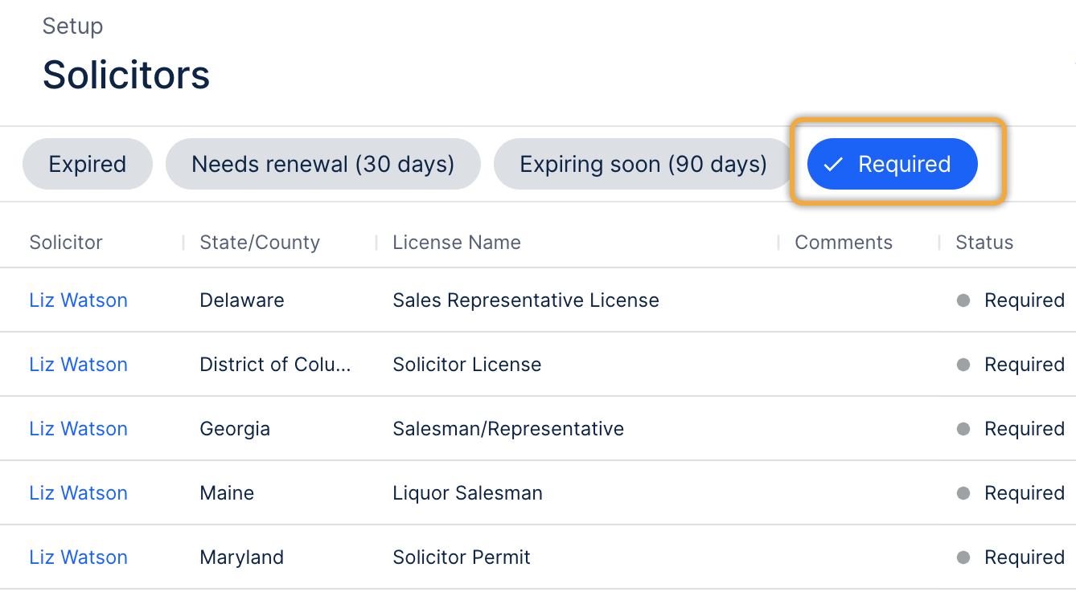Sort by the Solicitor column header

click(x=66, y=243)
